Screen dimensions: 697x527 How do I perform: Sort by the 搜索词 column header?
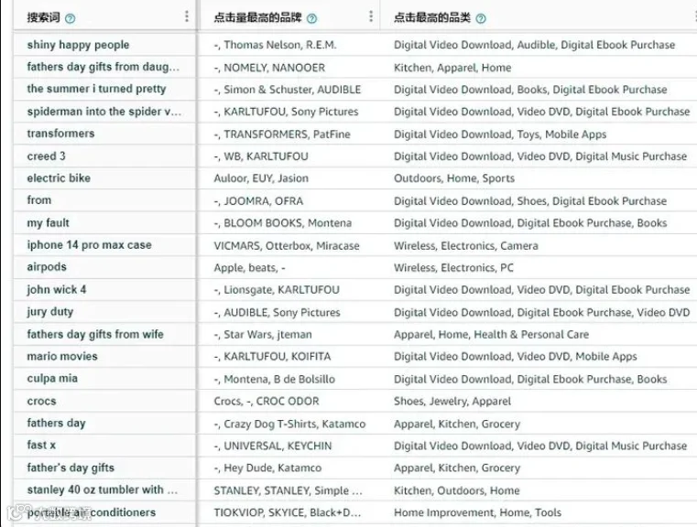click(x=44, y=17)
